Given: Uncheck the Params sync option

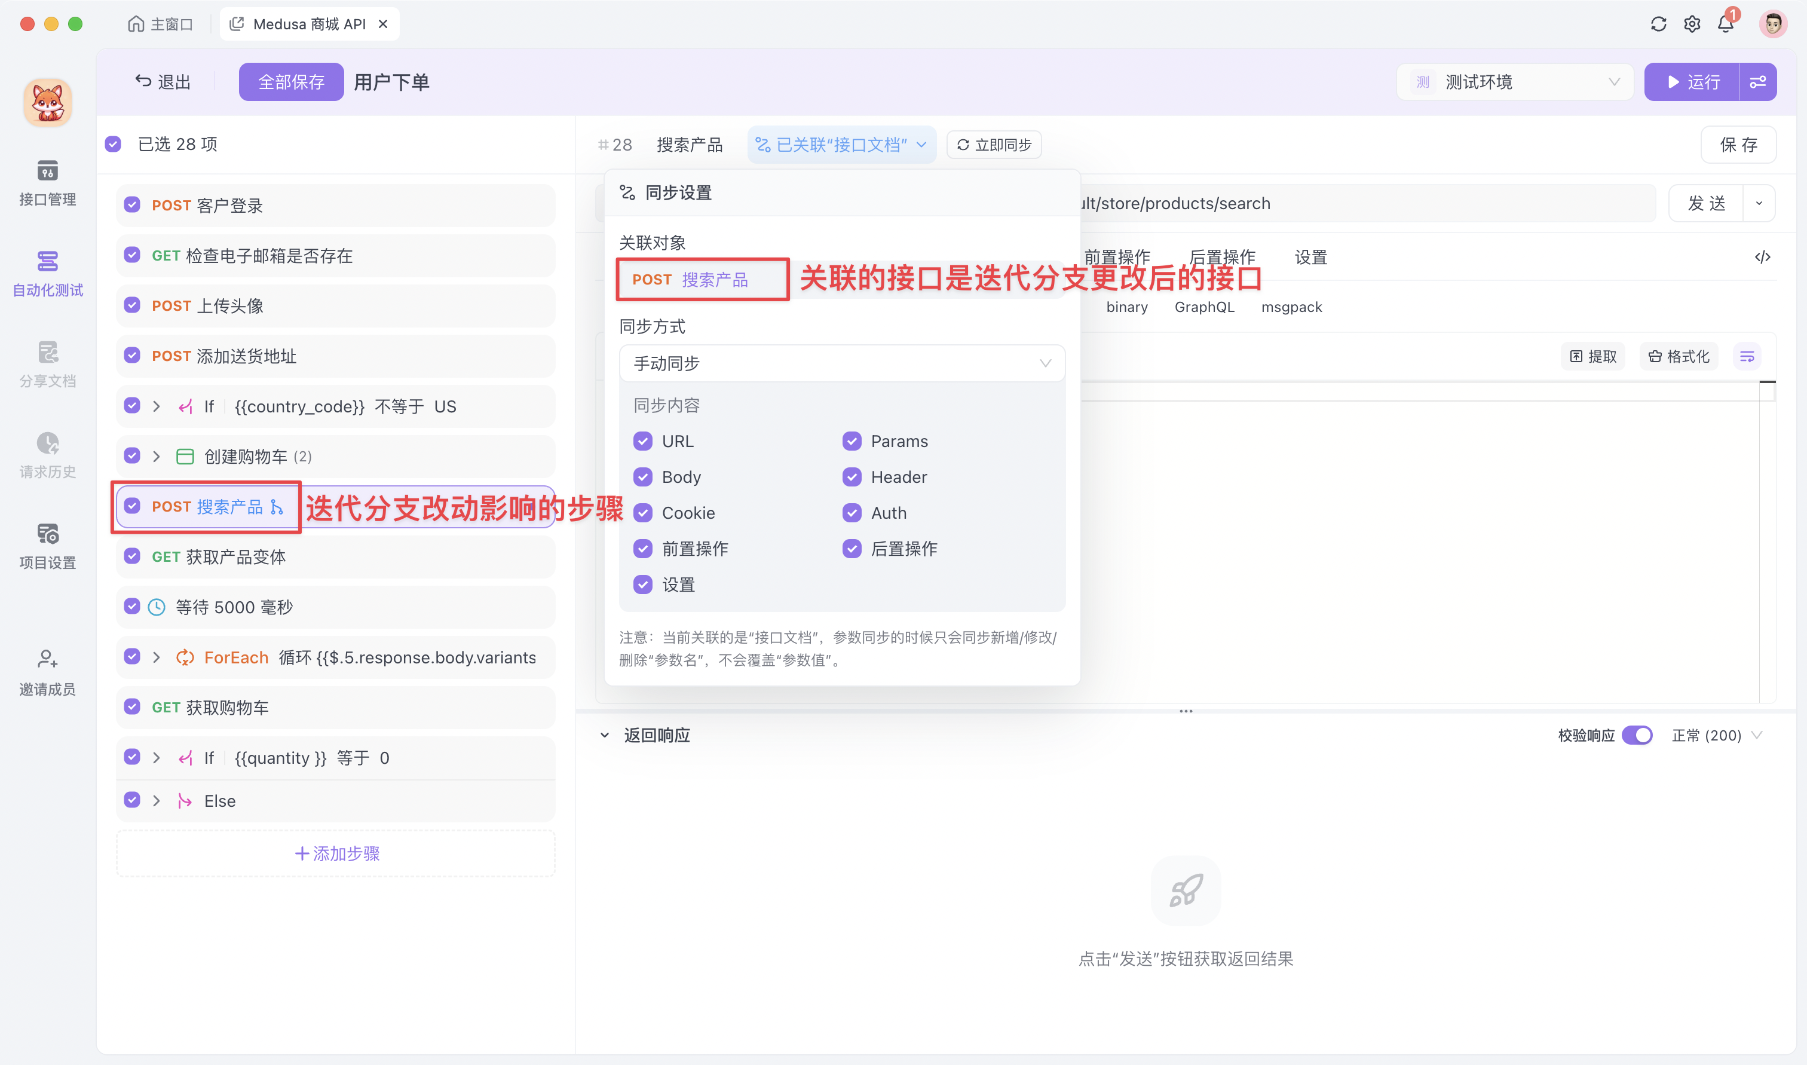Looking at the screenshot, I should click(x=852, y=440).
